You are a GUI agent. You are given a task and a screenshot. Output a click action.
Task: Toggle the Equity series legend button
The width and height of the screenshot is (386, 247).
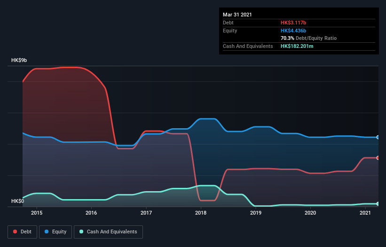coord(55,232)
